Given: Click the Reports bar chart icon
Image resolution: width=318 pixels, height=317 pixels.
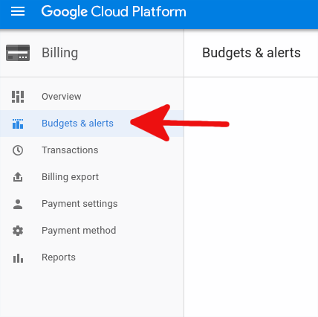Looking at the screenshot, I should click(x=18, y=258).
